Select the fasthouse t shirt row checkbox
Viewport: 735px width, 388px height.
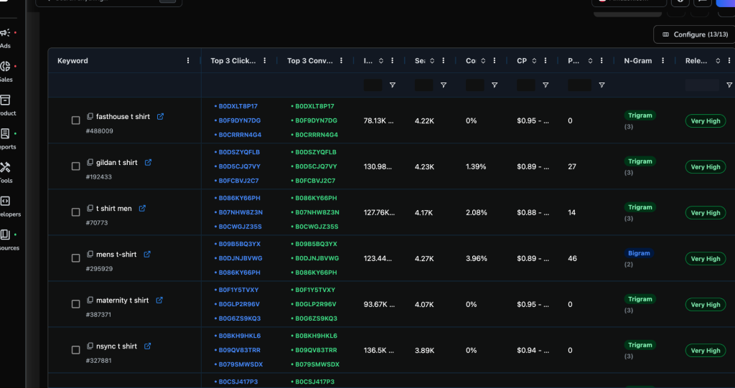coord(75,120)
